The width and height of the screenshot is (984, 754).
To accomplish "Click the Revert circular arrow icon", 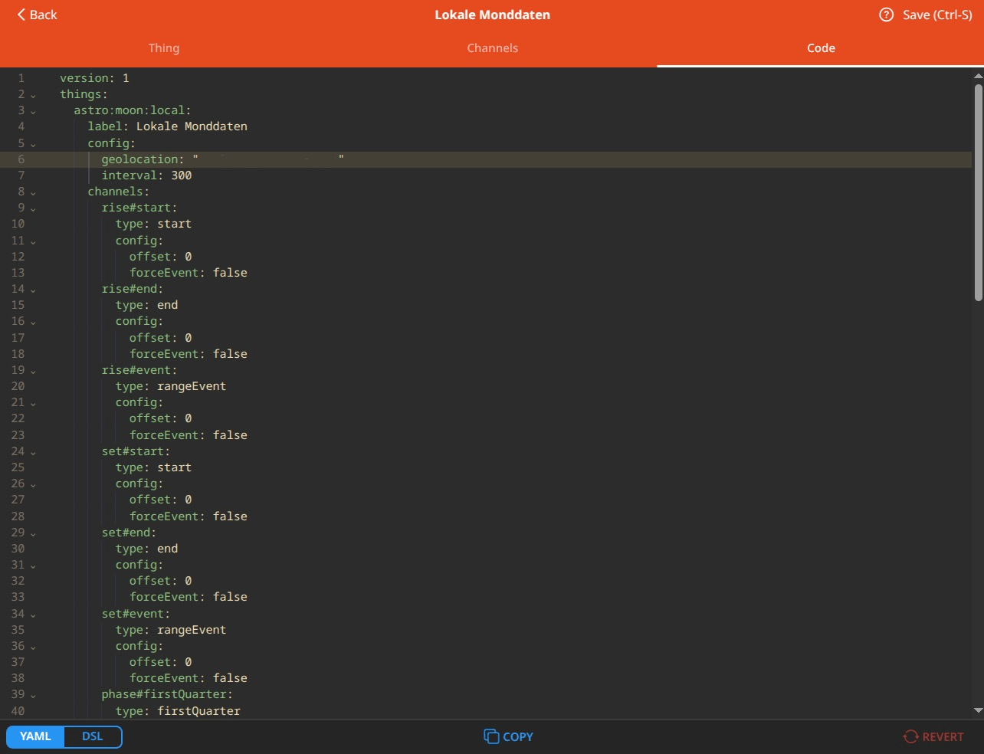I will tap(910, 736).
